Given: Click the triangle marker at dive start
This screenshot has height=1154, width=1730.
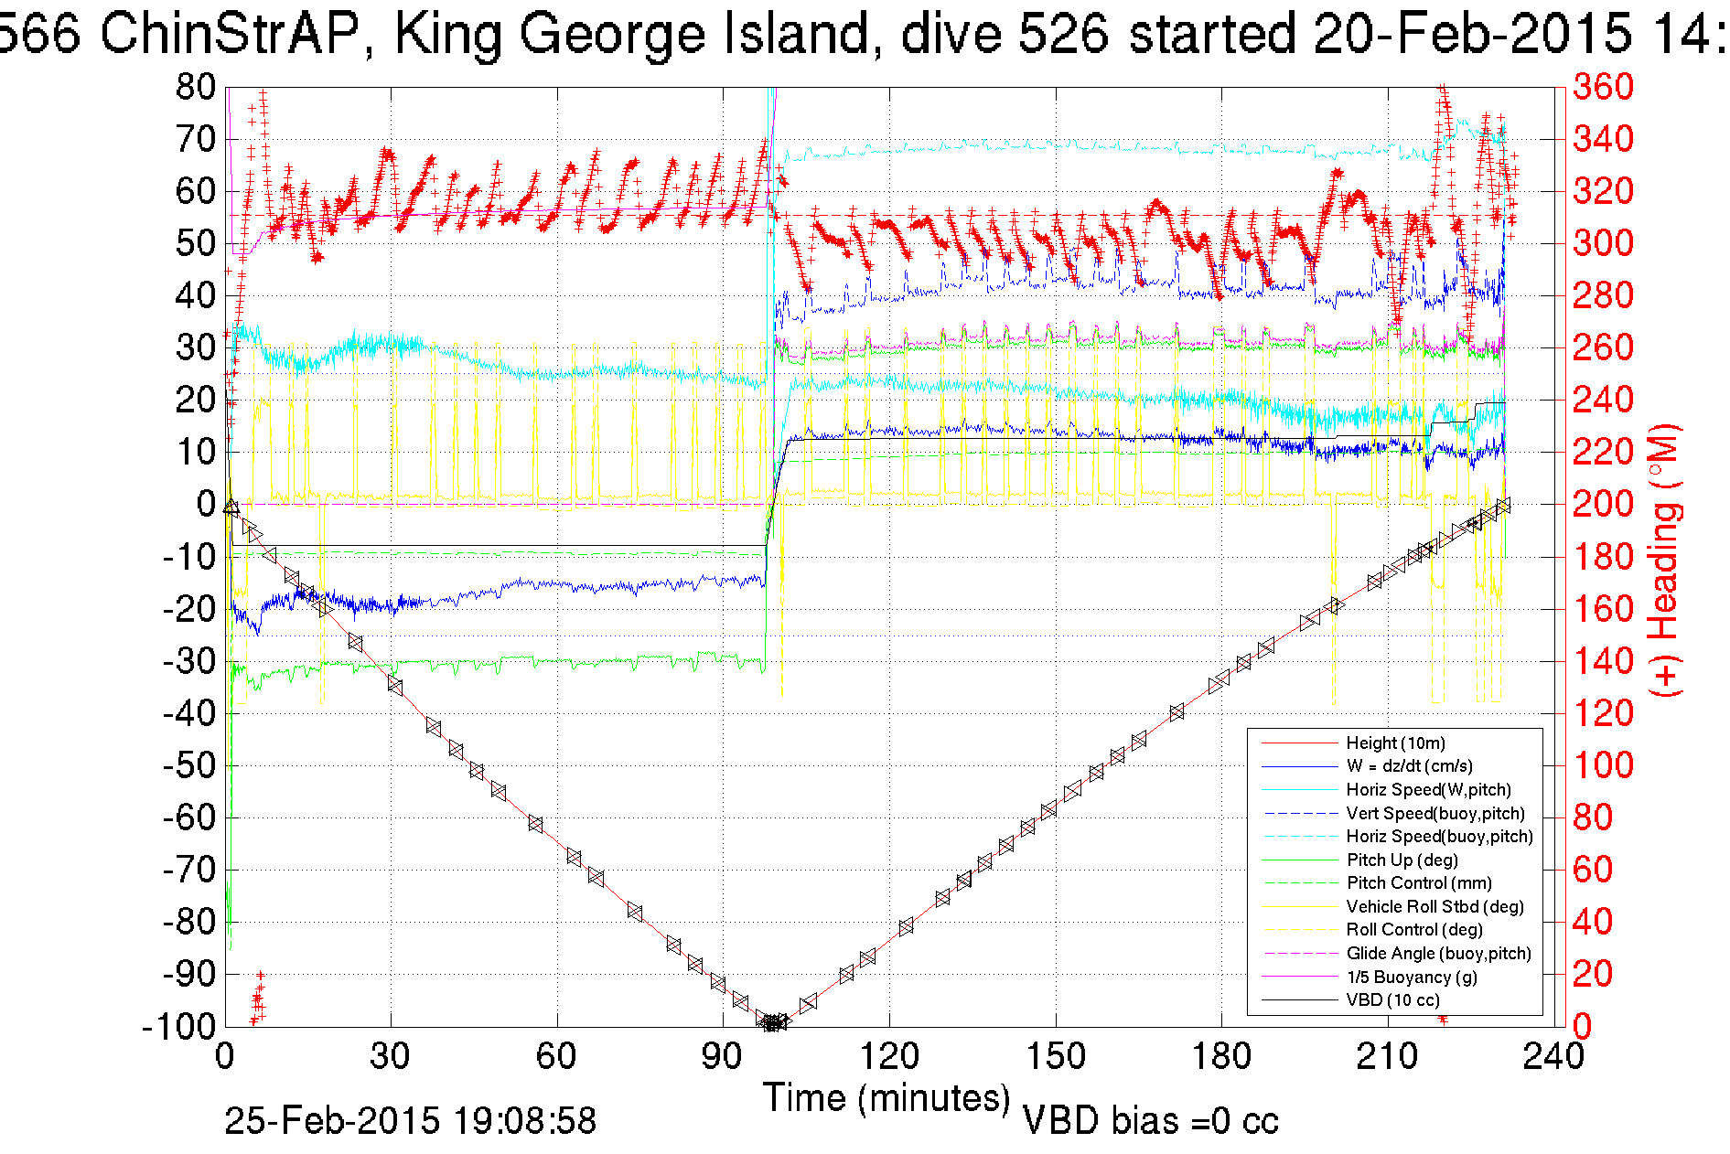Looking at the screenshot, I should click(231, 506).
